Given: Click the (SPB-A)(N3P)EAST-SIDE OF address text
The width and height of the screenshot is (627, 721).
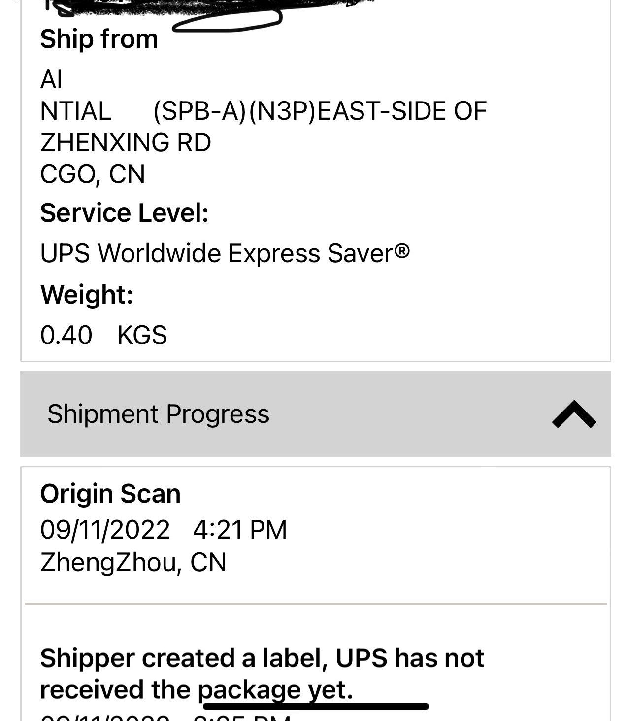Looking at the screenshot, I should (320, 111).
